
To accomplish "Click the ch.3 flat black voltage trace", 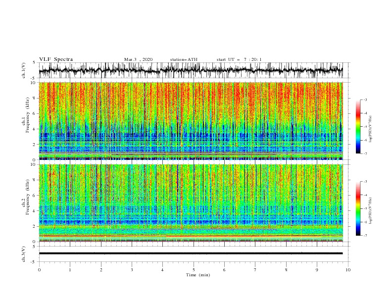I will [x=191, y=253].
